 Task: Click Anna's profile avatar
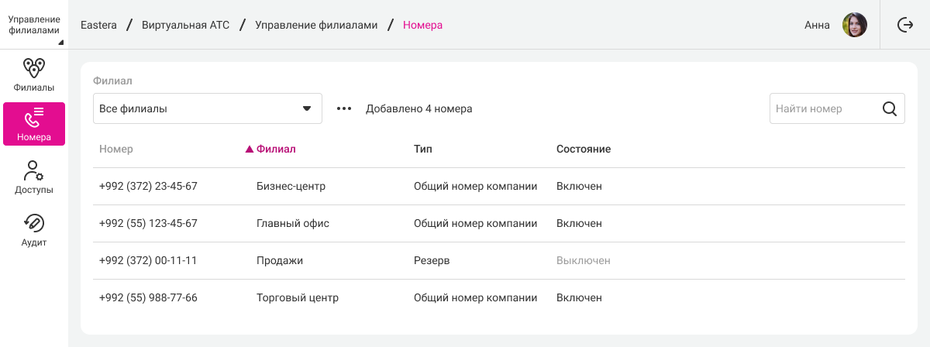pos(854,25)
